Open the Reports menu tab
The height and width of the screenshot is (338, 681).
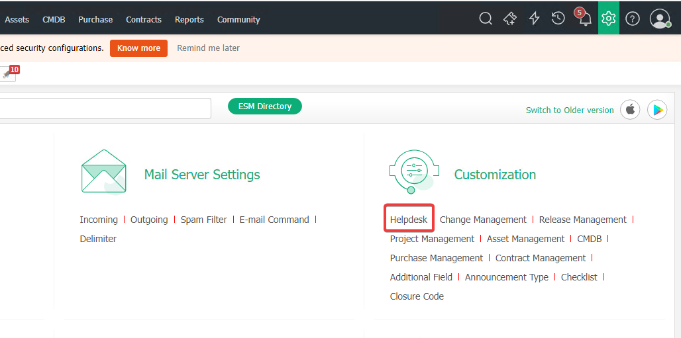coord(189,19)
